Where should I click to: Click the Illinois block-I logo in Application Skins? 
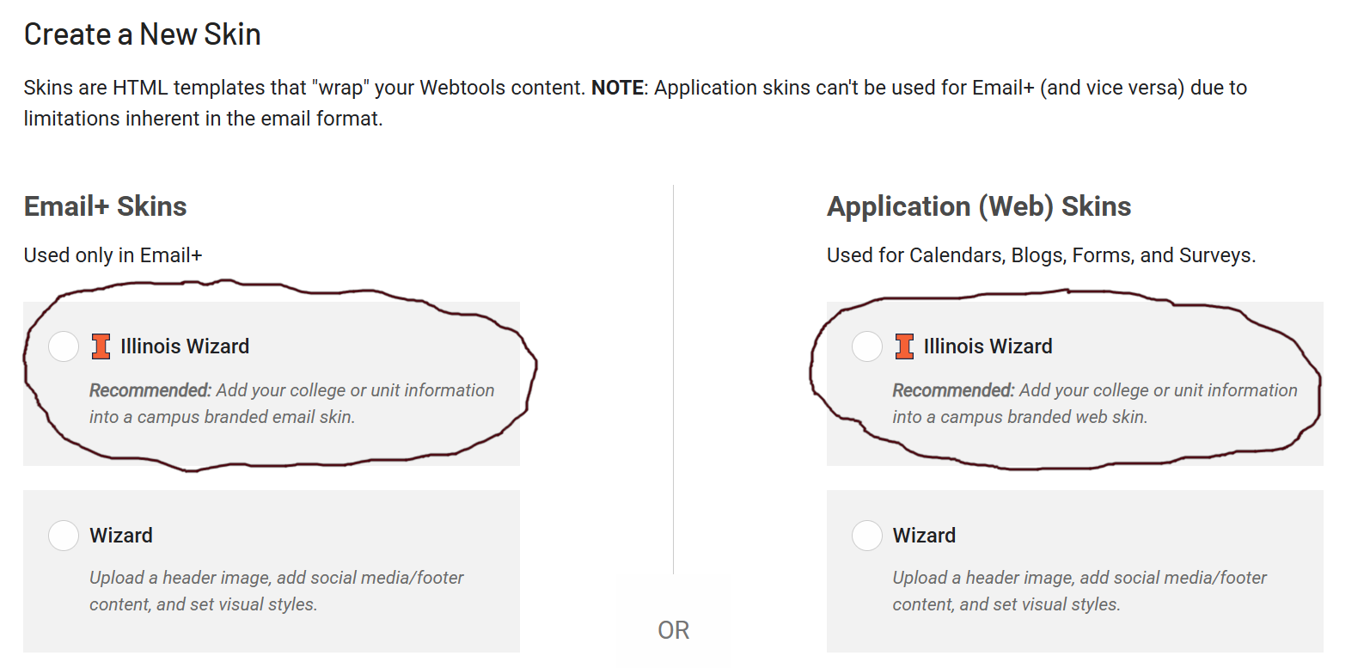pos(904,346)
